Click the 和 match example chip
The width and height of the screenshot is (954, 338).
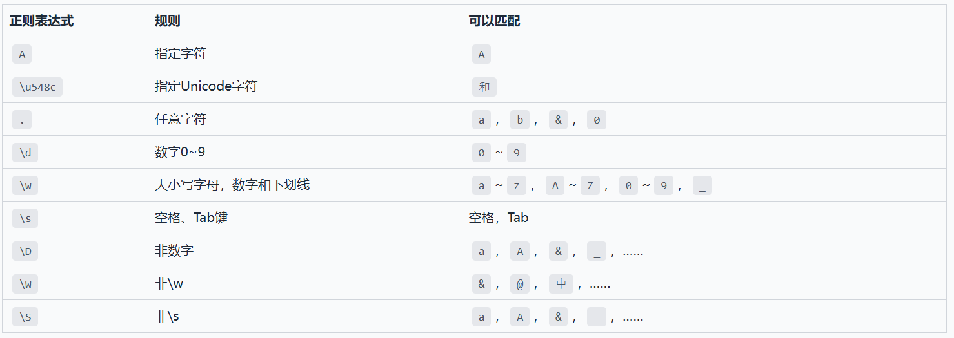coord(484,87)
